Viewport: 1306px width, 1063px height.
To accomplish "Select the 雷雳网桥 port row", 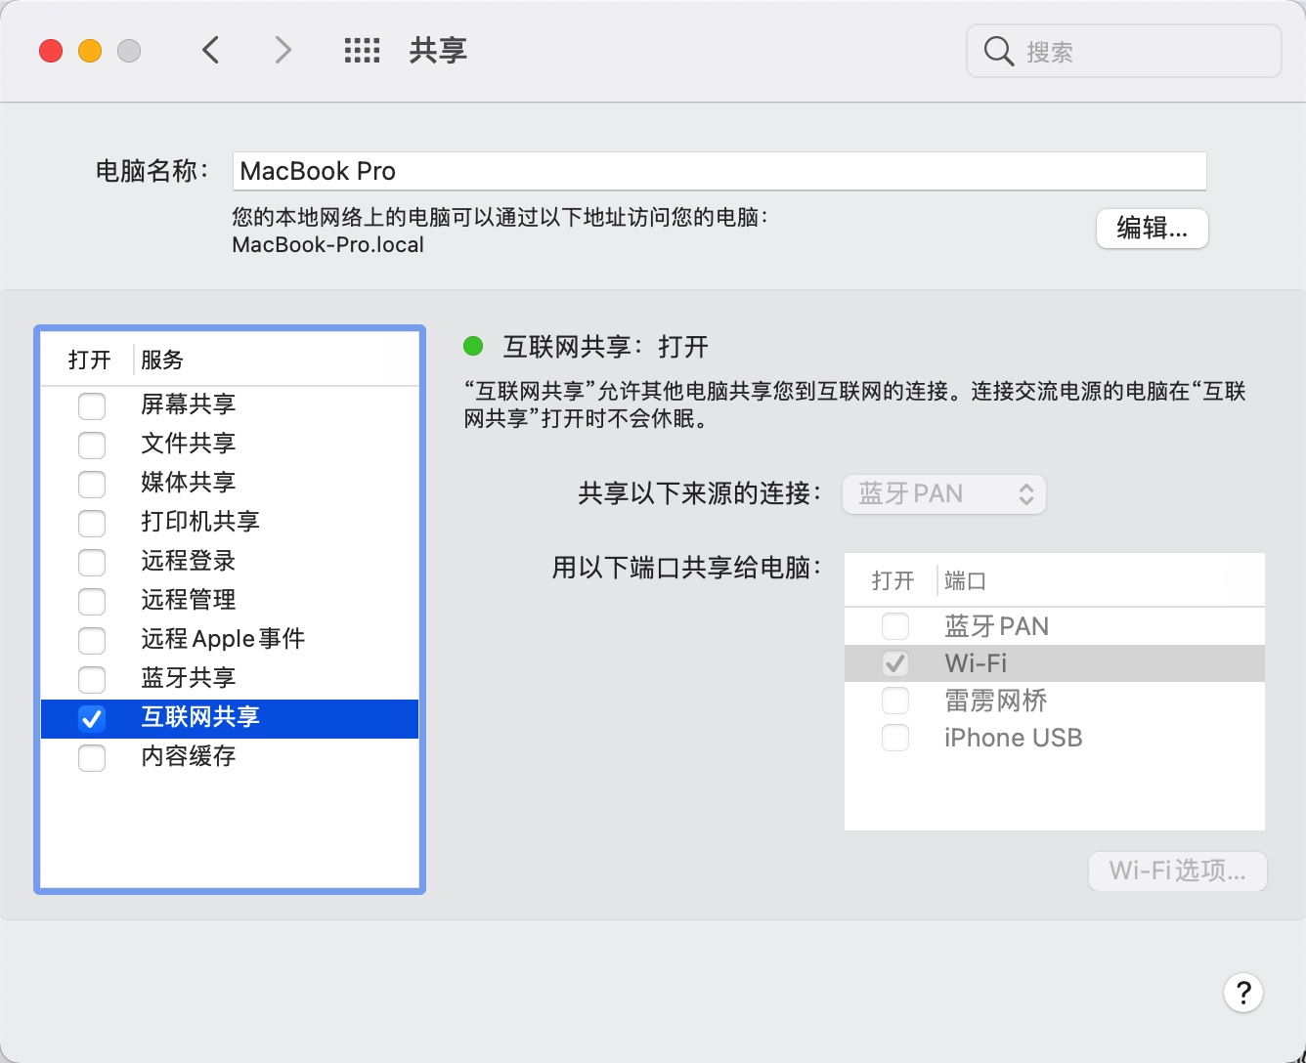I will tap(995, 701).
